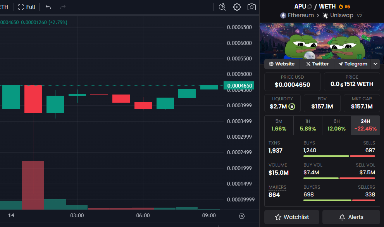Click the 0.0006500 price axis label

tap(239, 27)
